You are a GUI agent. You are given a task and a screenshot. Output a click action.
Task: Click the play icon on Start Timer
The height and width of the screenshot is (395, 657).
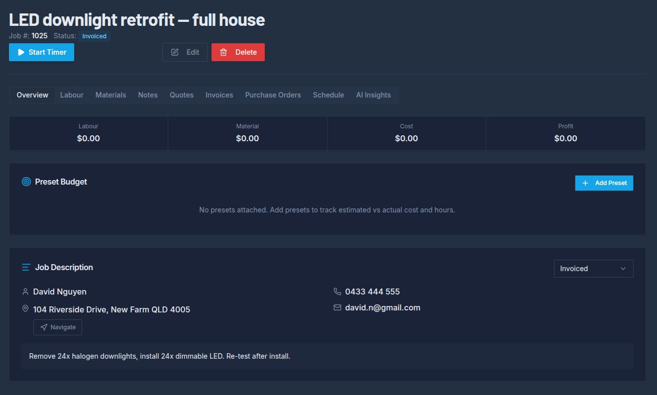click(x=21, y=52)
